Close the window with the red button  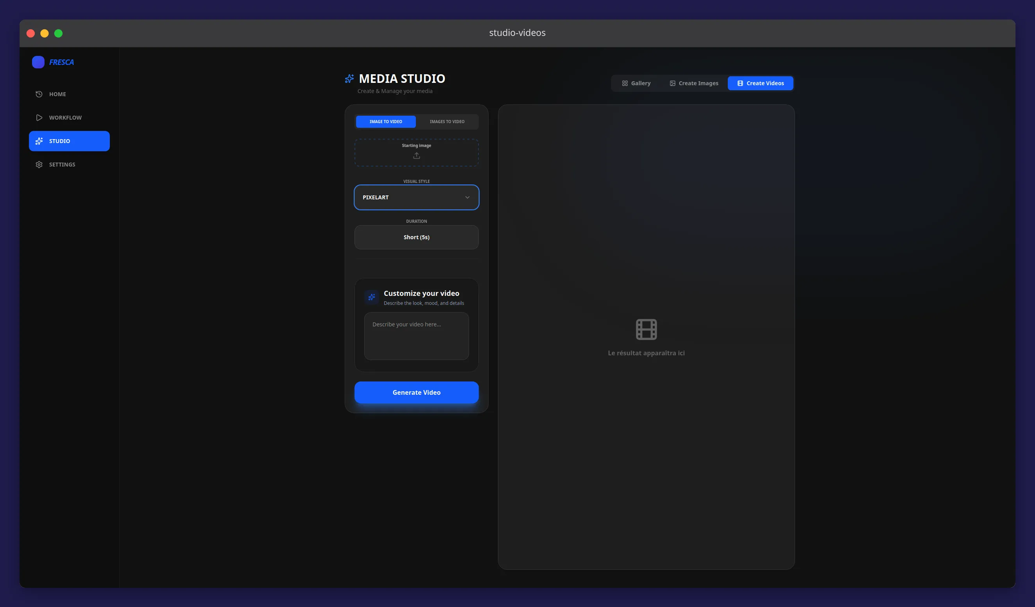pyautogui.click(x=30, y=33)
